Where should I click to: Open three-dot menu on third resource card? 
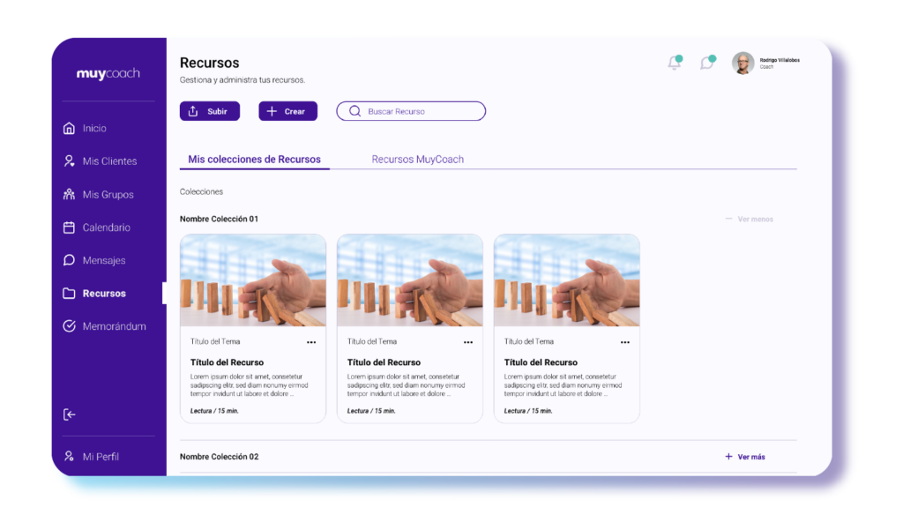625,342
